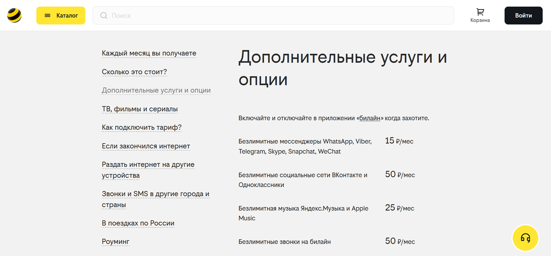Go to Как подключить тариф? section

coord(141,127)
